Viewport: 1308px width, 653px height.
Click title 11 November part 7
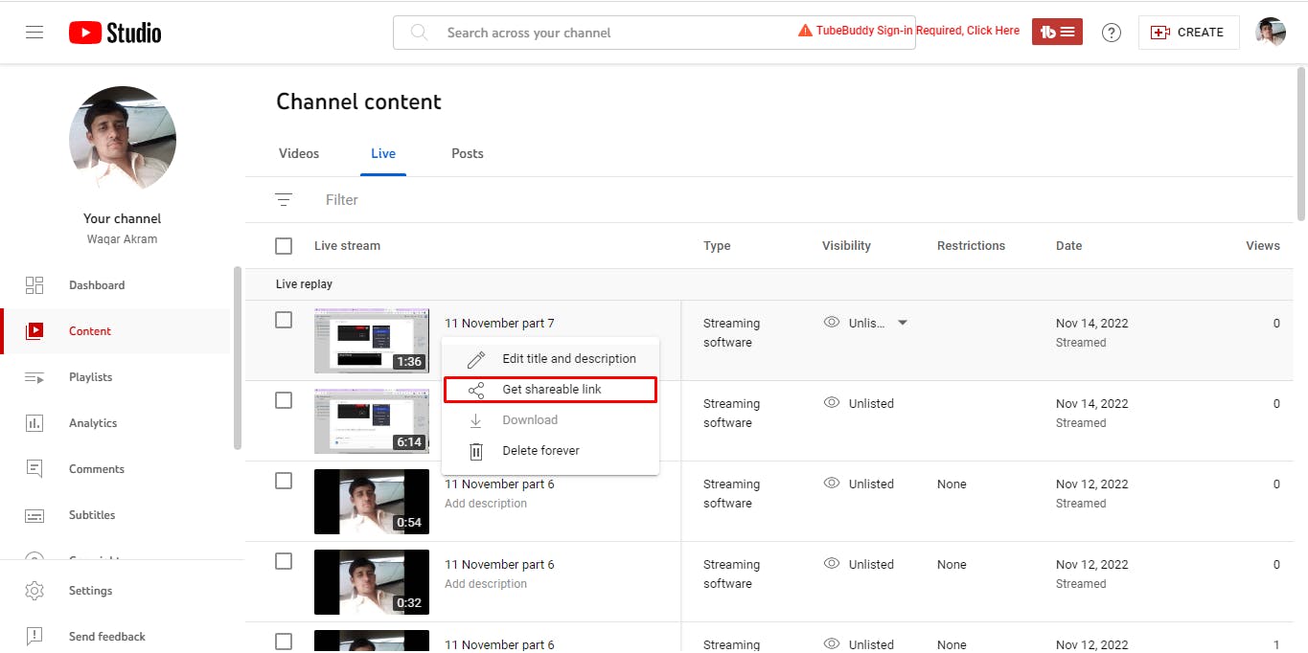[499, 324]
